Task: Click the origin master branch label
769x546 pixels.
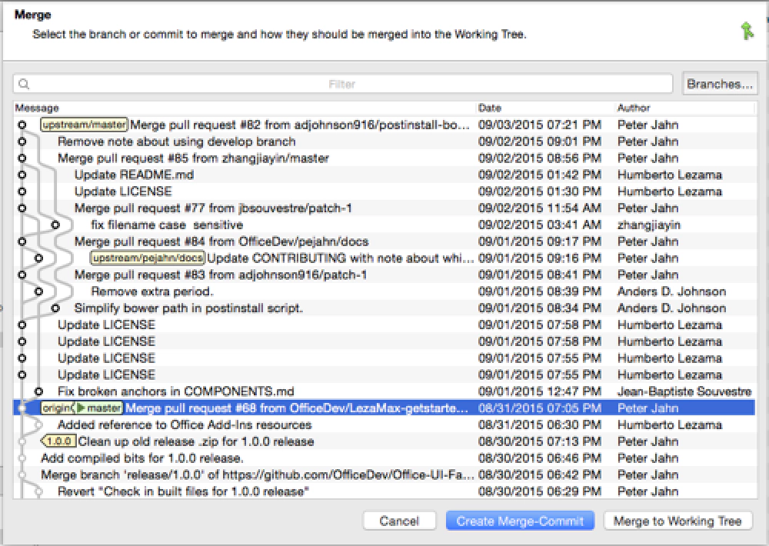Action: [x=82, y=408]
